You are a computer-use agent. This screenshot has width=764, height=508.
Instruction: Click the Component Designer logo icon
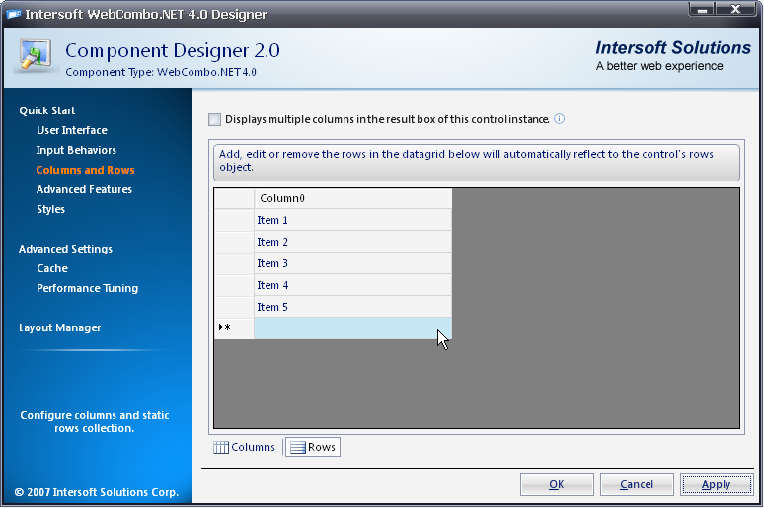[34, 57]
